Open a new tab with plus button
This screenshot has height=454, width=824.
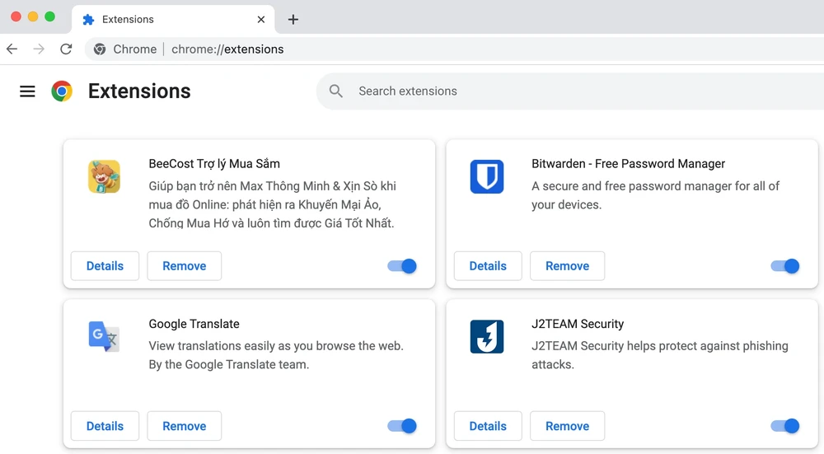(x=293, y=19)
